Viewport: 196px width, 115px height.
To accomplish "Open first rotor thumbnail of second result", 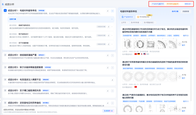I will (128, 76).
